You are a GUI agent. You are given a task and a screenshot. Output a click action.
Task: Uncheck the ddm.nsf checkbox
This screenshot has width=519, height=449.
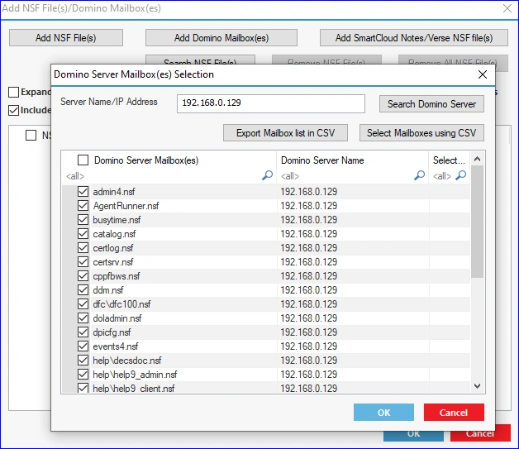83,290
